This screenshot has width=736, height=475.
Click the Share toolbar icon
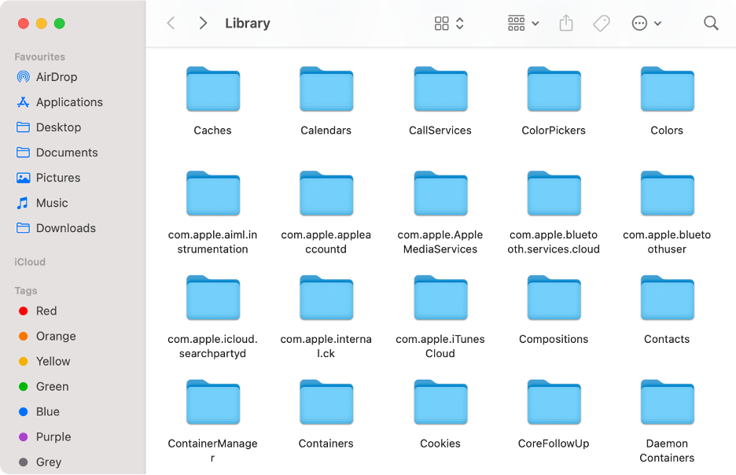pyautogui.click(x=566, y=23)
